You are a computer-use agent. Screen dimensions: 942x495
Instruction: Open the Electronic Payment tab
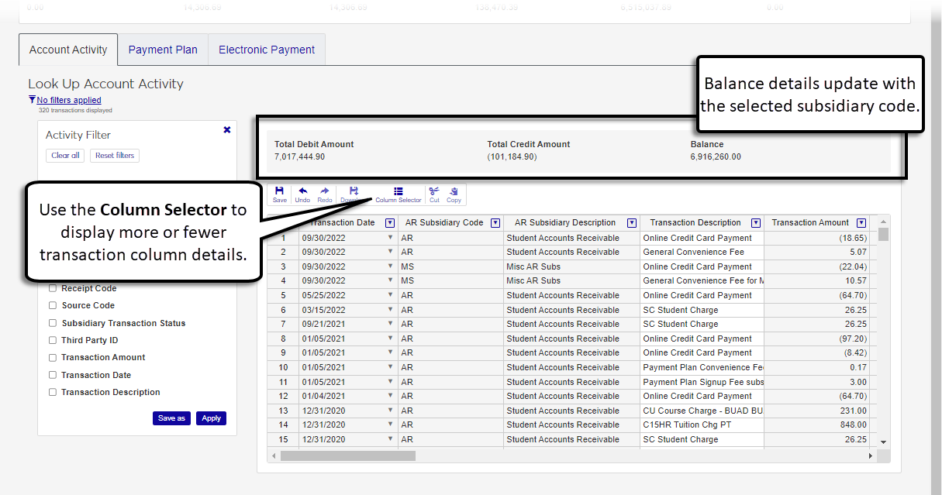click(267, 50)
